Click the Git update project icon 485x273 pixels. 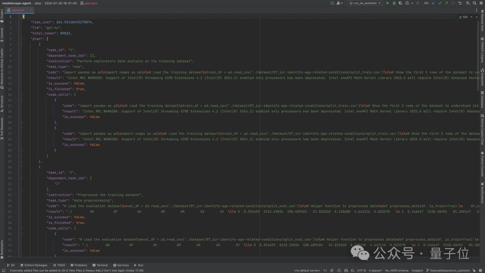click(433, 3)
